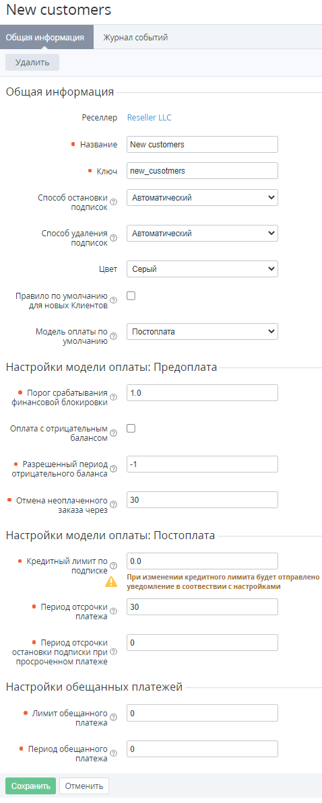Click help icon next to Способ остановки подписок
The height and width of the screenshot is (803, 322).
115,203
